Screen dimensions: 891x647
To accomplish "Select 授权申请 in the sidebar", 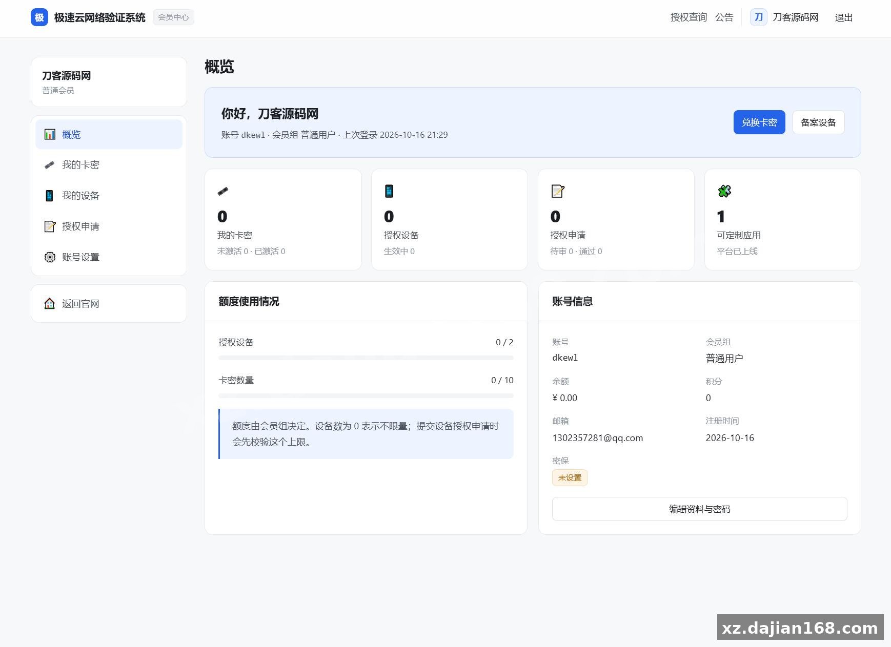I will click(109, 226).
